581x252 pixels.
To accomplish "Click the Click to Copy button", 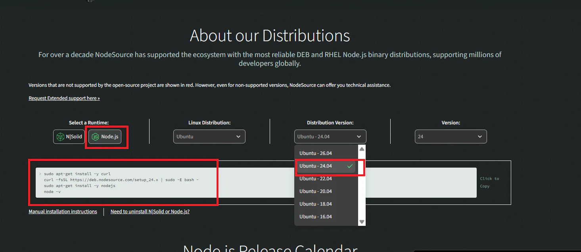I will 489,182.
